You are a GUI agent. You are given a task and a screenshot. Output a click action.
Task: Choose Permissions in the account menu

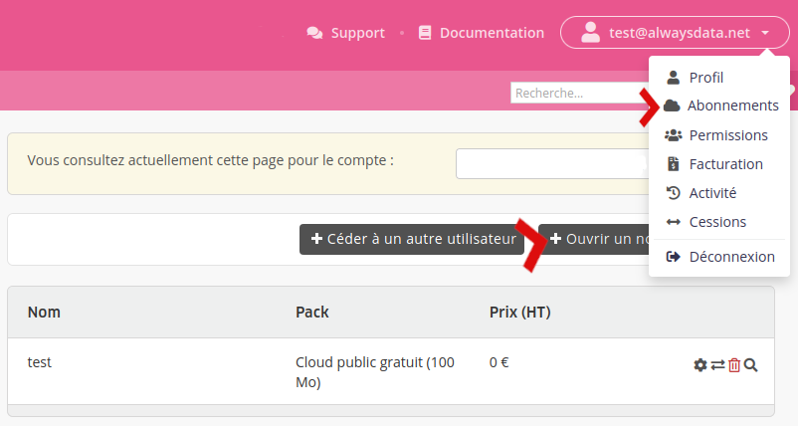coord(728,135)
